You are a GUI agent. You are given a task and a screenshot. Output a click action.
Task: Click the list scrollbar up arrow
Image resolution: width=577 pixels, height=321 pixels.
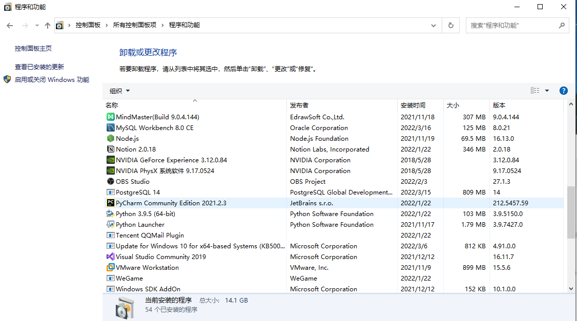coord(571,104)
